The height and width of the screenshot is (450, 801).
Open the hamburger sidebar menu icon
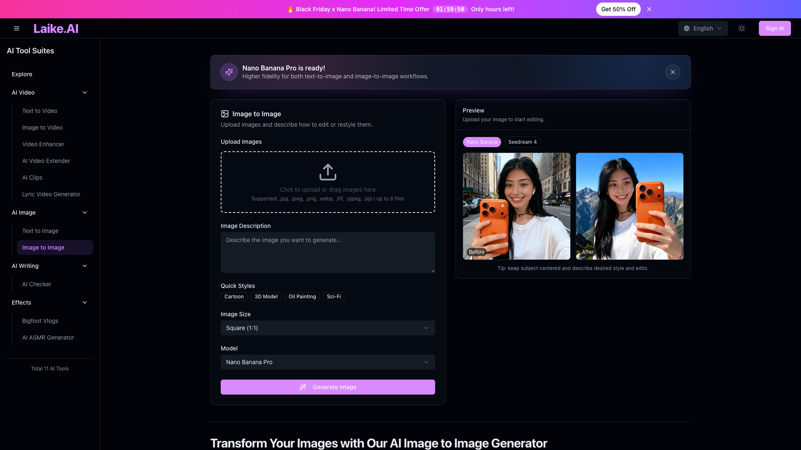(17, 28)
